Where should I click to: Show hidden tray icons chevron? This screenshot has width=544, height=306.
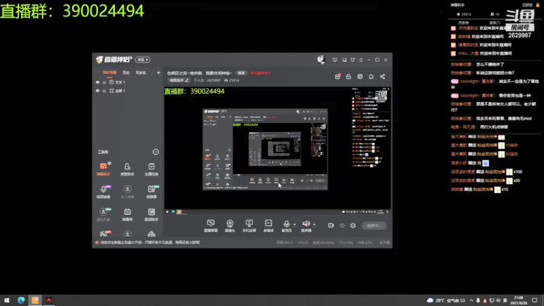(471, 301)
